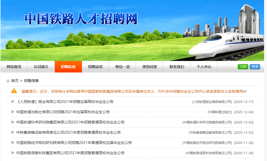The width and height of the screenshot is (267, 161).
Task: Open the 资讯问答 tab
Action: pos(149,67)
